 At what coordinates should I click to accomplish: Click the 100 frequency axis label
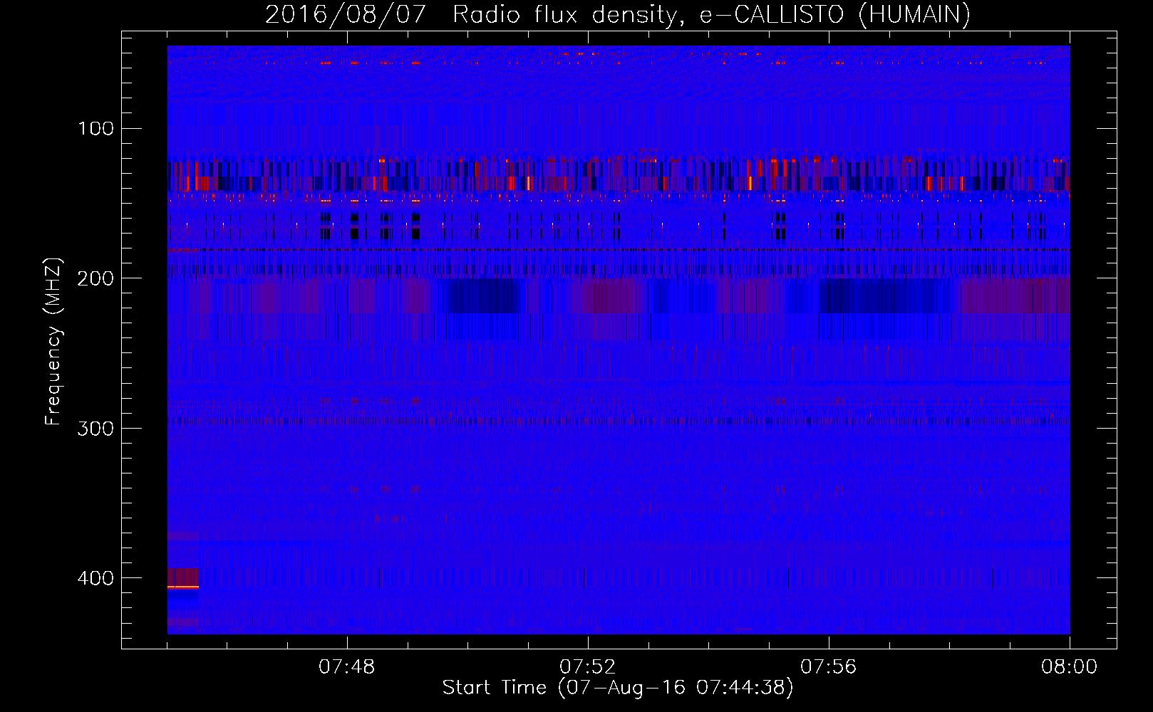pyautogui.click(x=96, y=129)
